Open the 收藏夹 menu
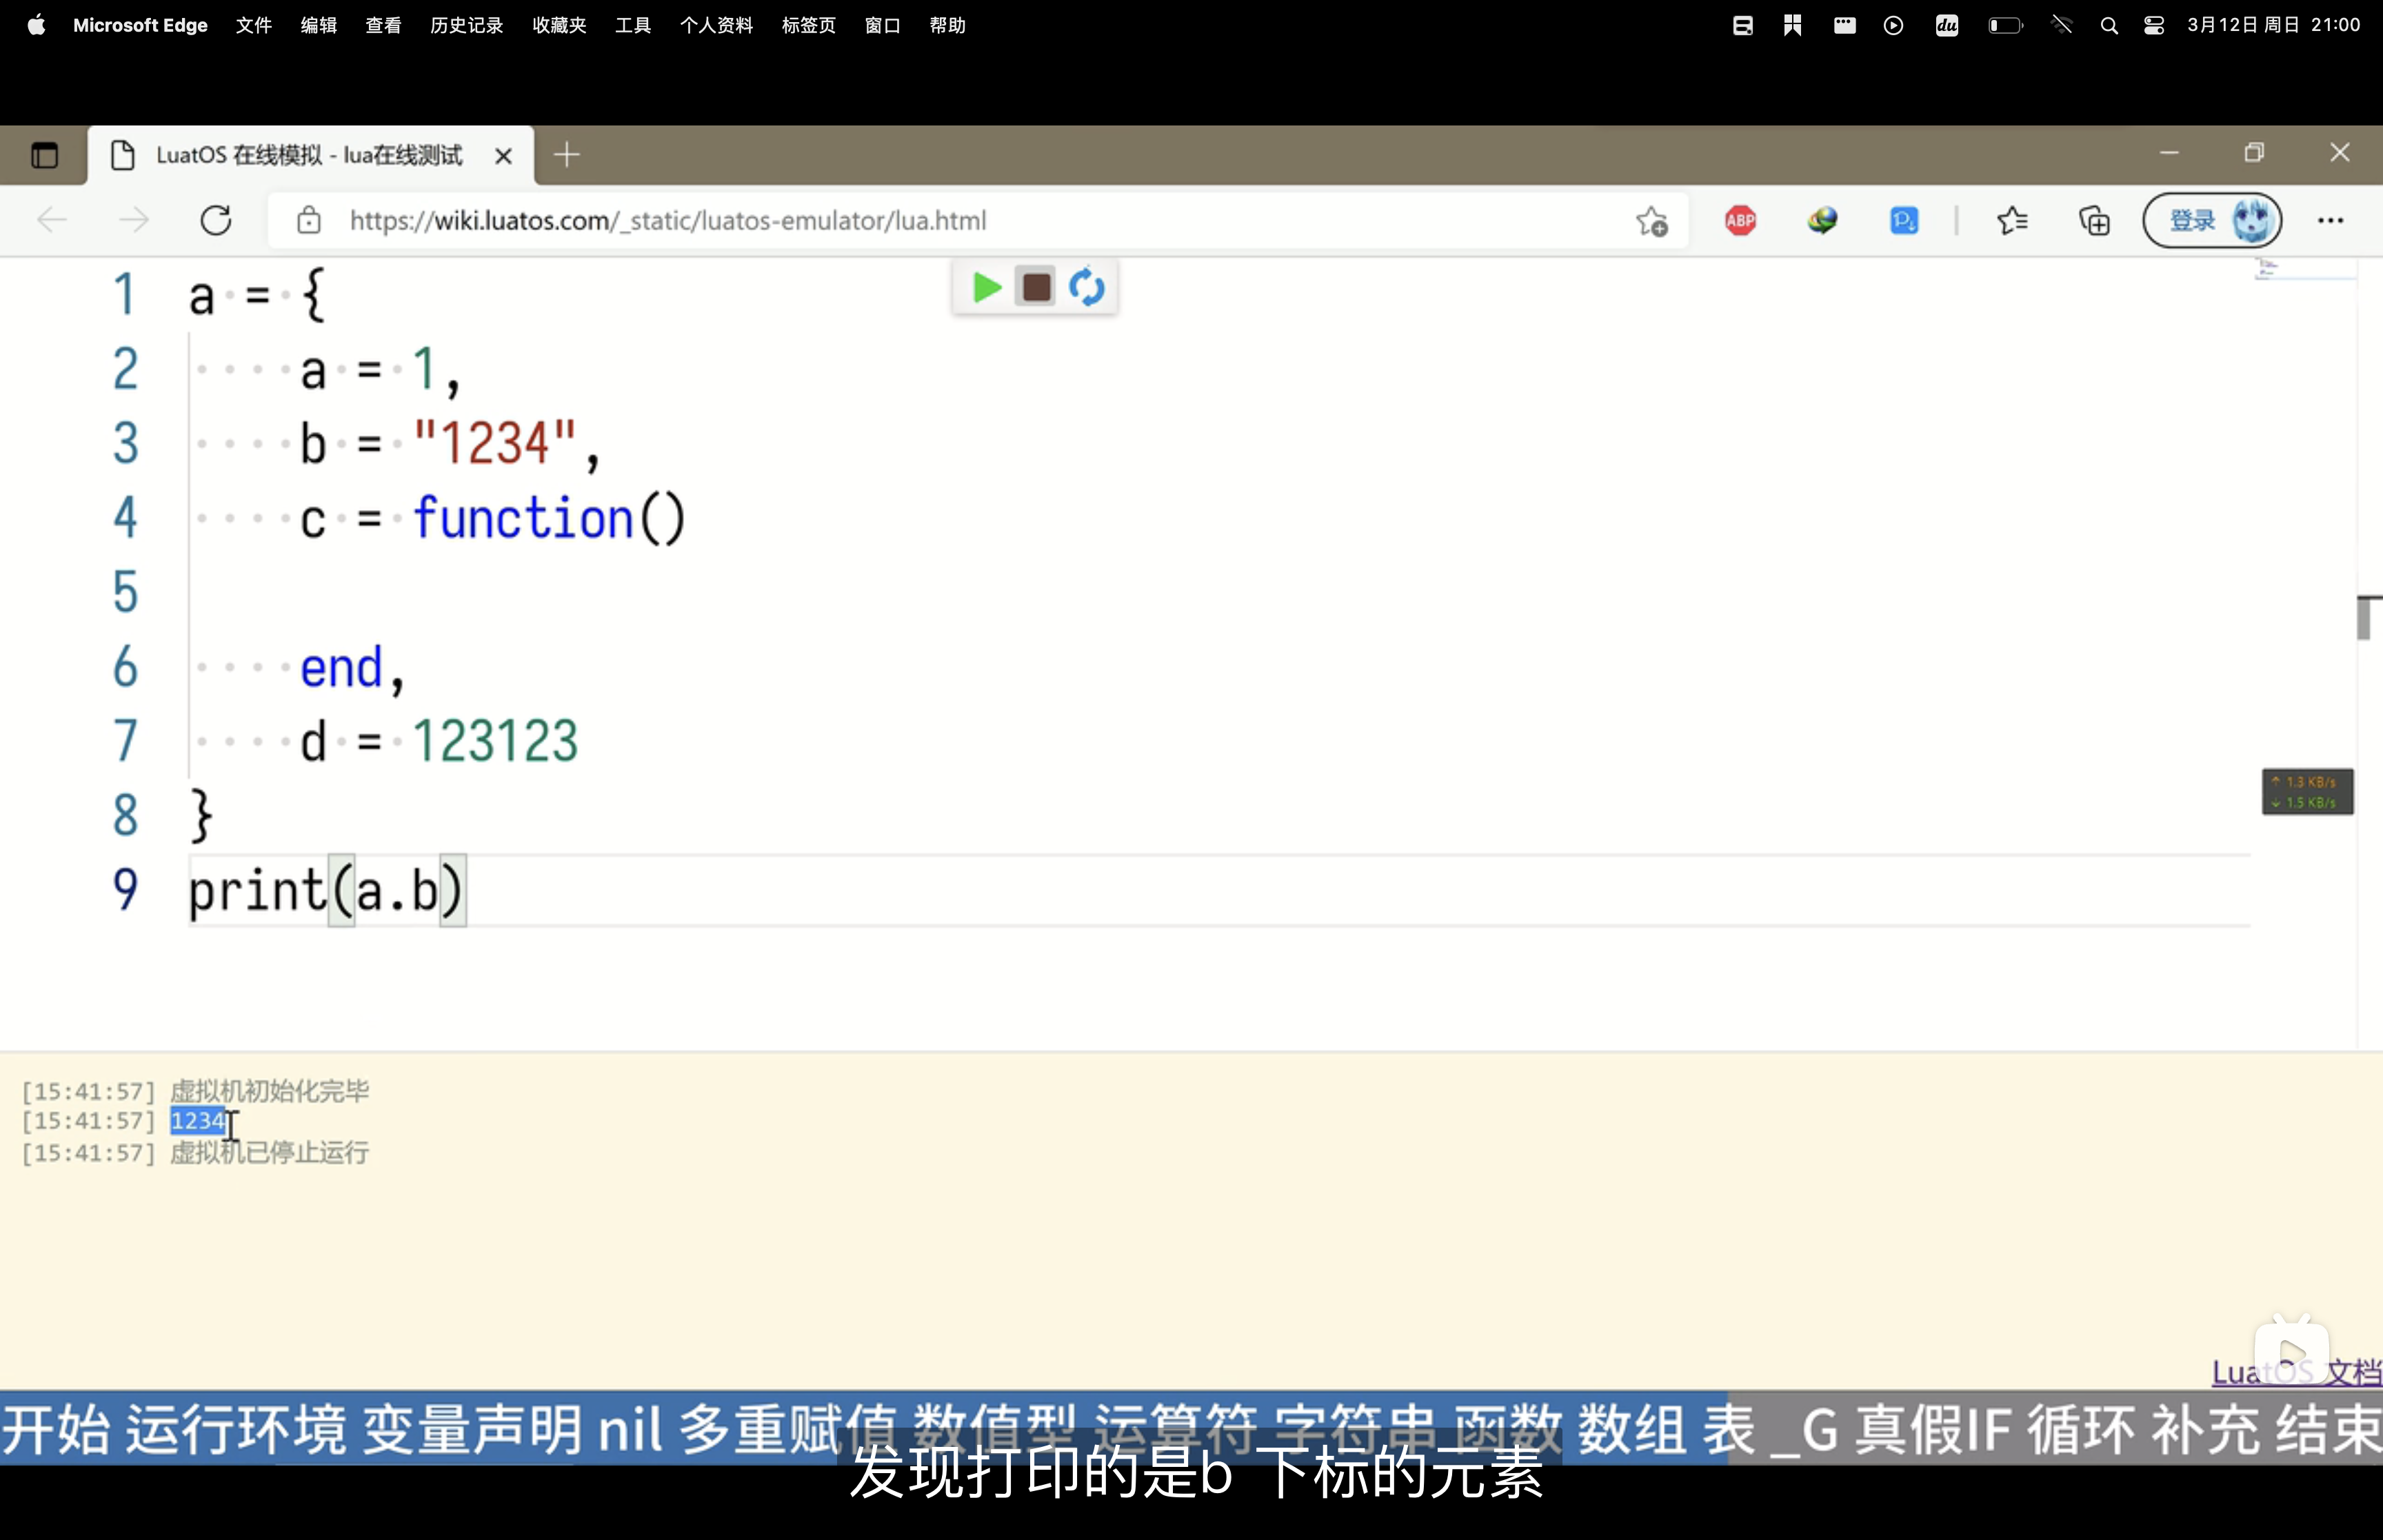The image size is (2383, 1540). (x=560, y=25)
